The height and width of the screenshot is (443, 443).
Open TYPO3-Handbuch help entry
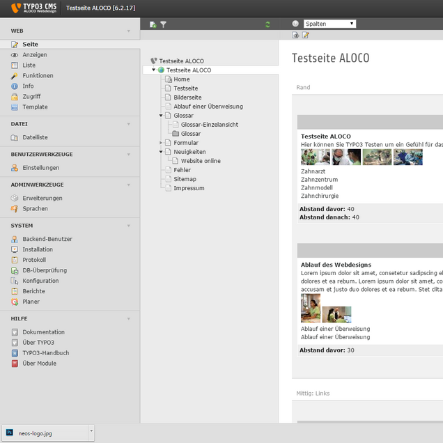coord(46,353)
